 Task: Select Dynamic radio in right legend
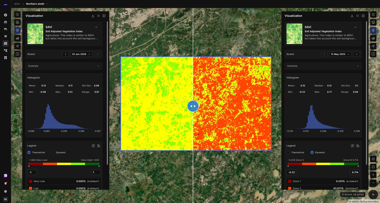click(312, 152)
